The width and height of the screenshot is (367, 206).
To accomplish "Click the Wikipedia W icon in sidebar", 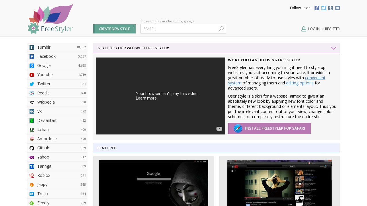I will pyautogui.click(x=32, y=102).
